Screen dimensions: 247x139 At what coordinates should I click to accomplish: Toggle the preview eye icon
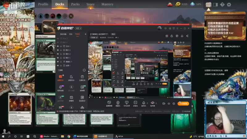click(169, 103)
